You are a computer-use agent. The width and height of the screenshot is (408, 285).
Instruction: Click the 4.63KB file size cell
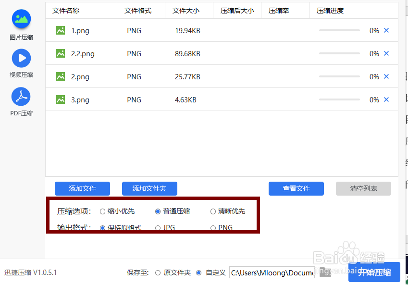(x=185, y=99)
